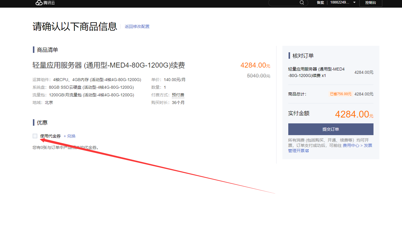Click the 购买时长 36个月 value
The height and width of the screenshot is (225, 402).
(178, 103)
